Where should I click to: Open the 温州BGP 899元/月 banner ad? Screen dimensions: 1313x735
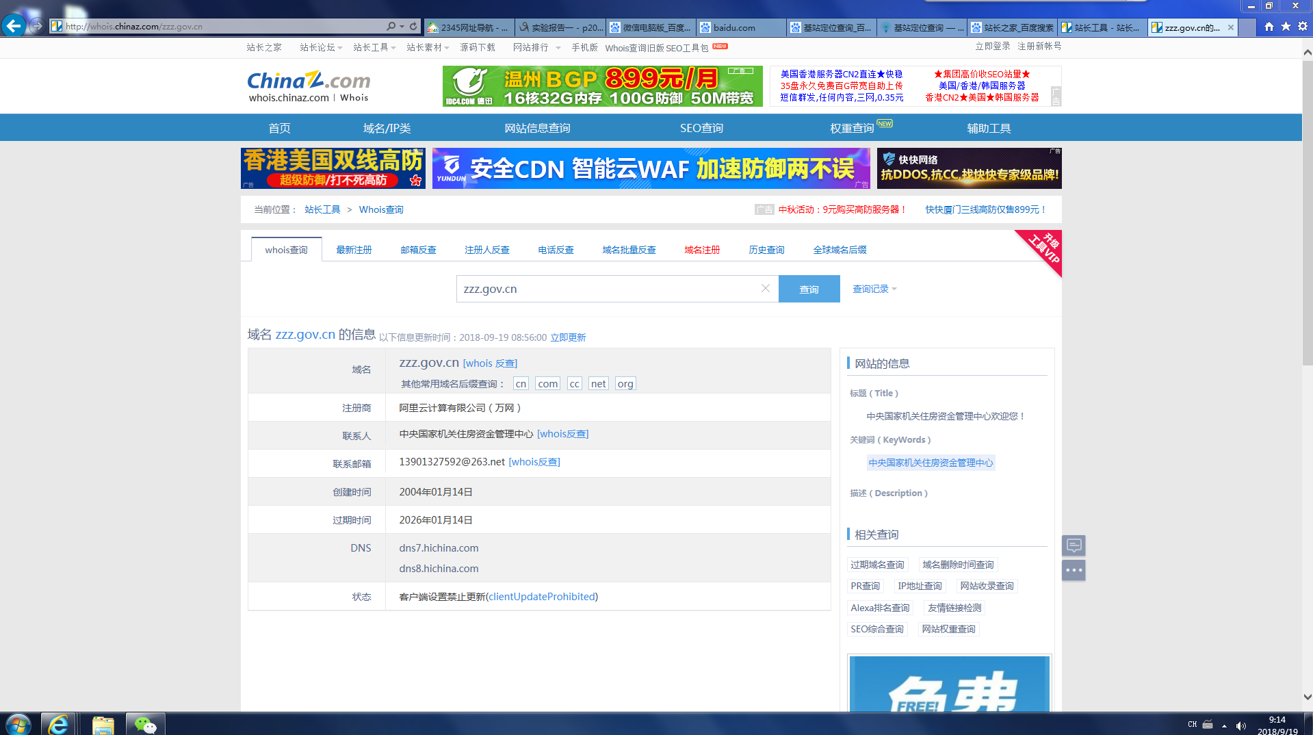tap(602, 86)
